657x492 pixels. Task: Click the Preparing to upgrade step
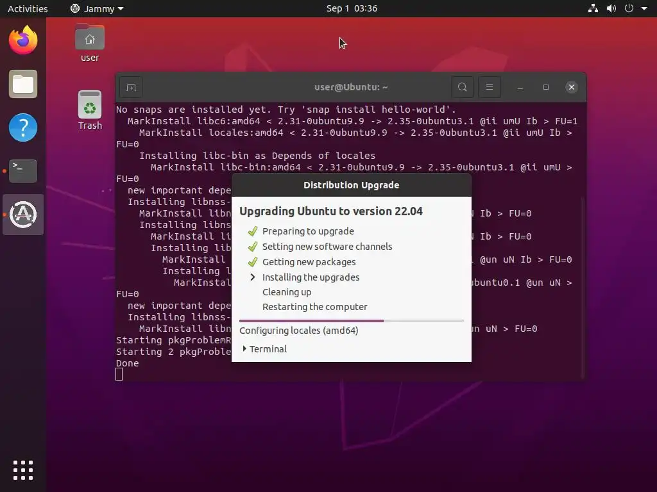308,231
